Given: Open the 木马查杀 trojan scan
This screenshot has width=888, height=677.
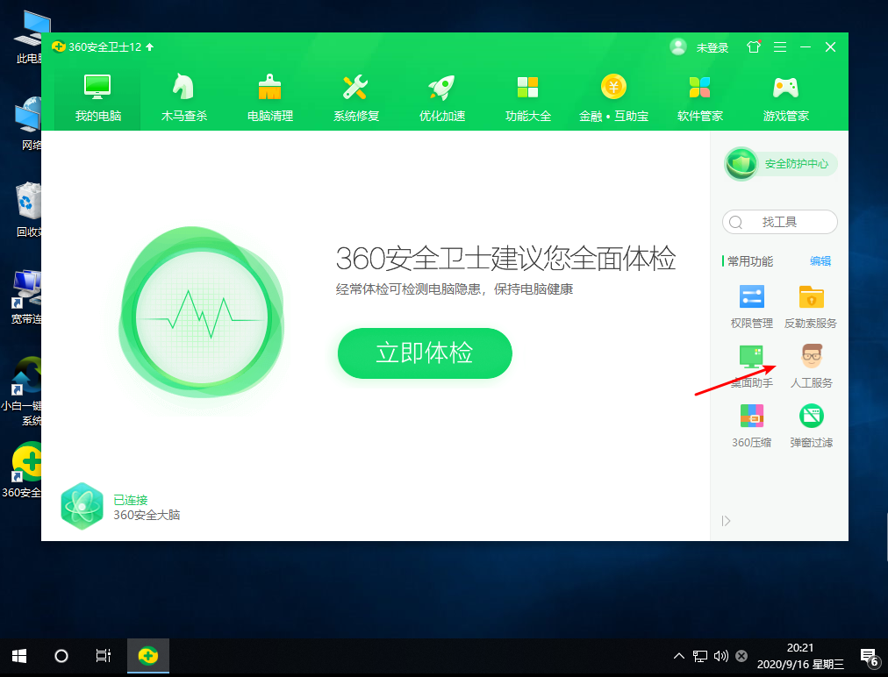Looking at the screenshot, I should [x=183, y=96].
